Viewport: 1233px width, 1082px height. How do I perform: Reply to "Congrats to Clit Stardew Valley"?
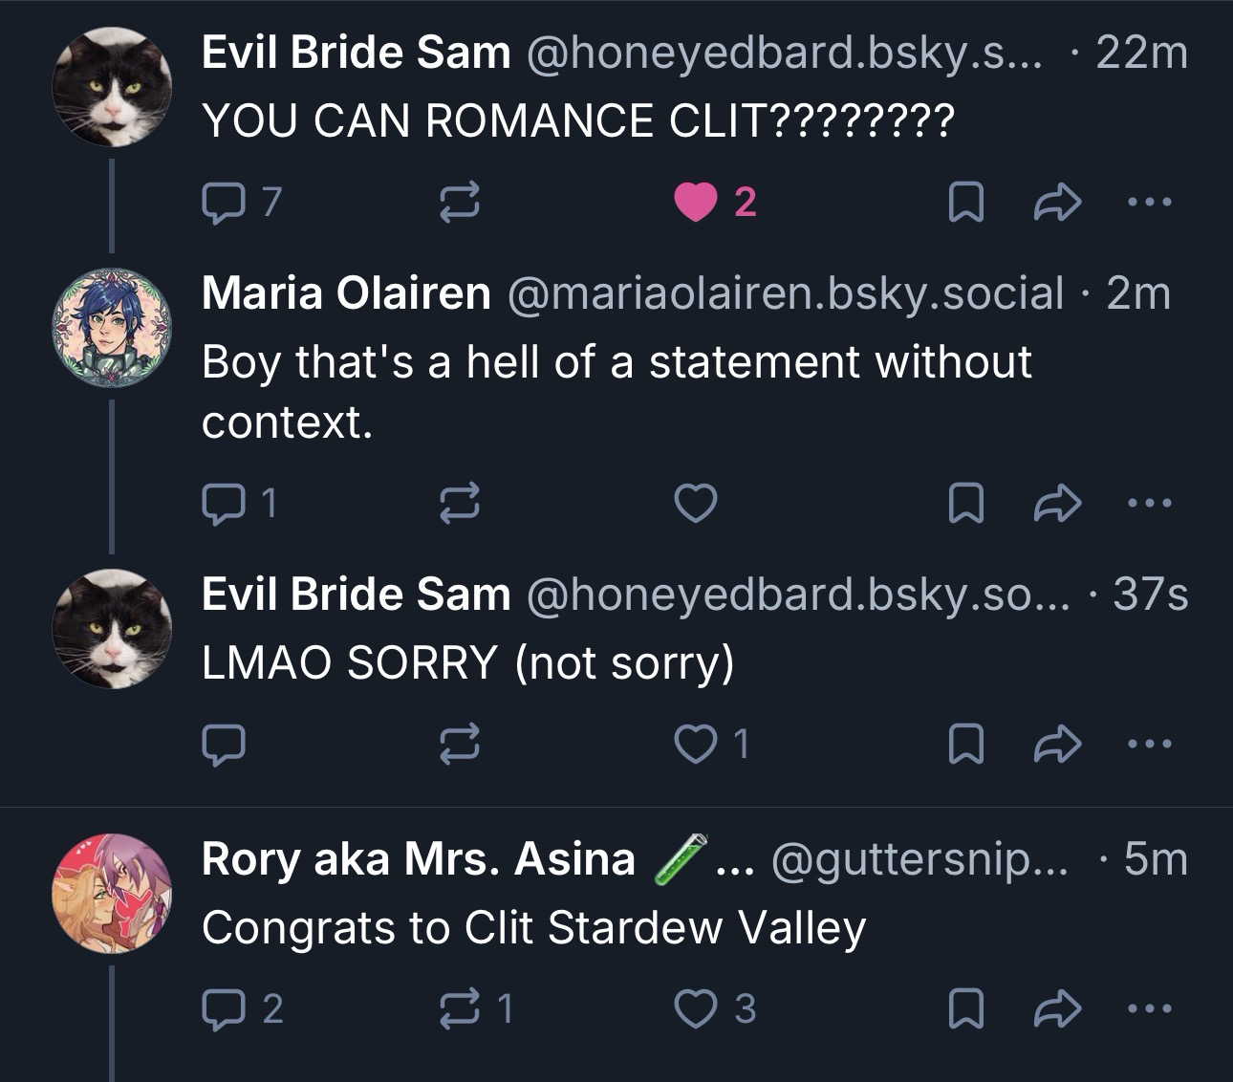[x=223, y=1008]
